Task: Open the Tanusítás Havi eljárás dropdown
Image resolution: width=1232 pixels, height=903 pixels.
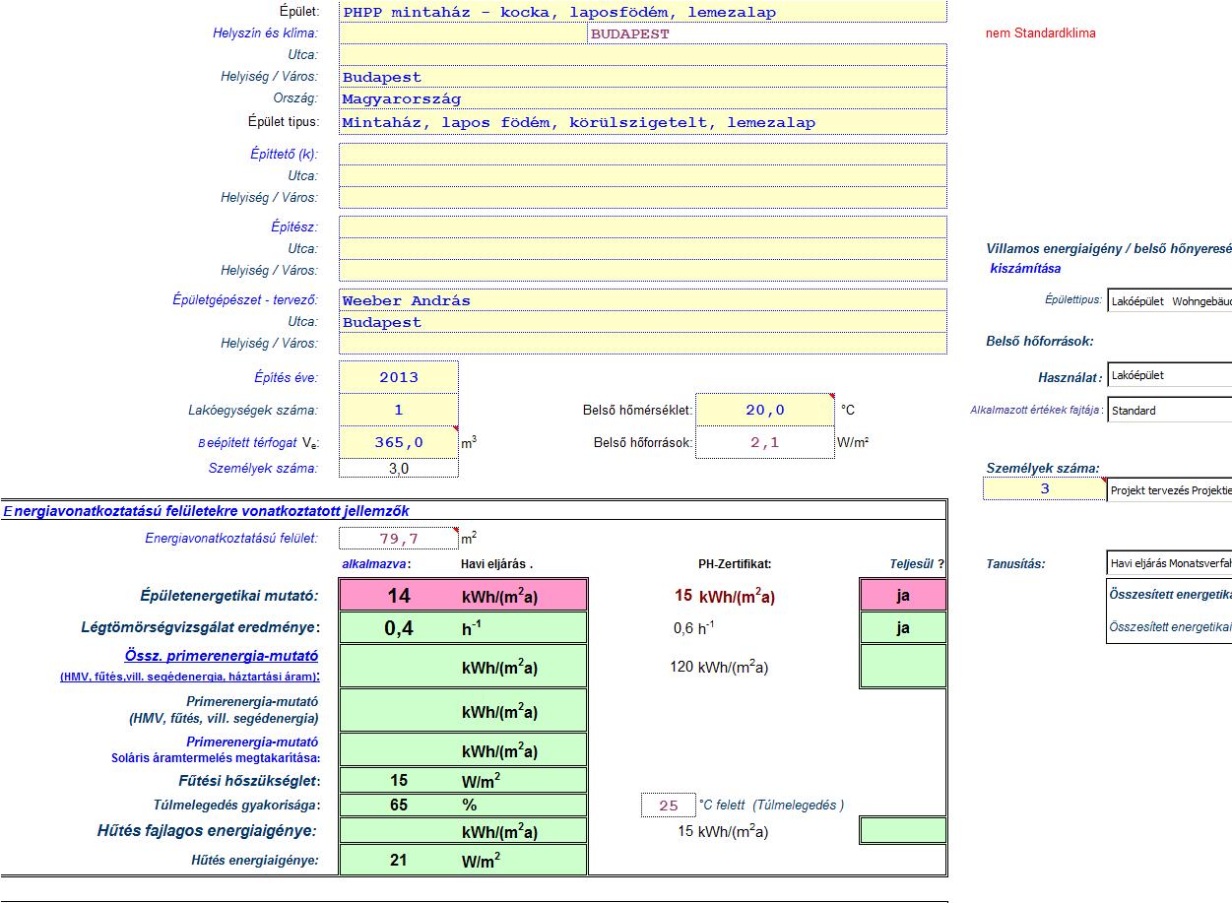Action: [x=1169, y=563]
